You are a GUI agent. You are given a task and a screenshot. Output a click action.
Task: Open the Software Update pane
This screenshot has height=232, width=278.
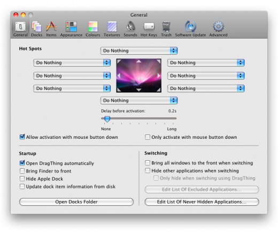(x=190, y=29)
